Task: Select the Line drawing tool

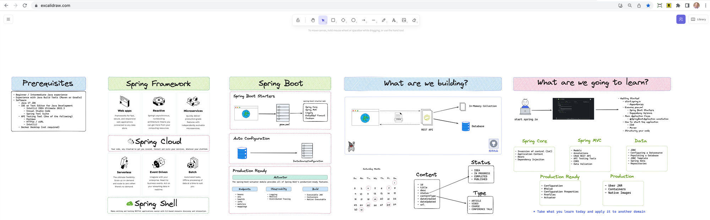Action: pos(373,20)
